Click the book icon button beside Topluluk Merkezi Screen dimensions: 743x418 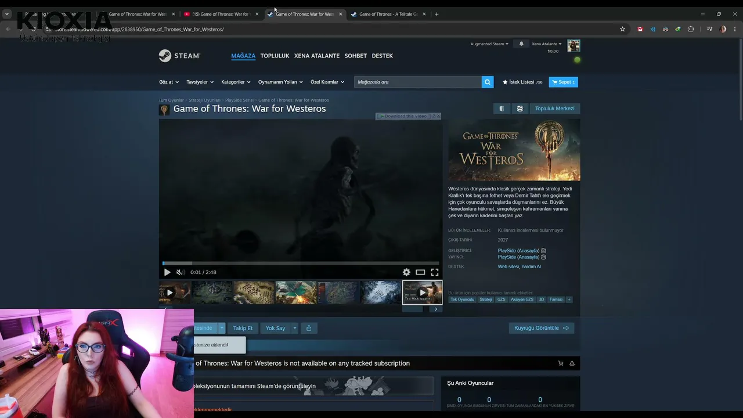(502, 109)
